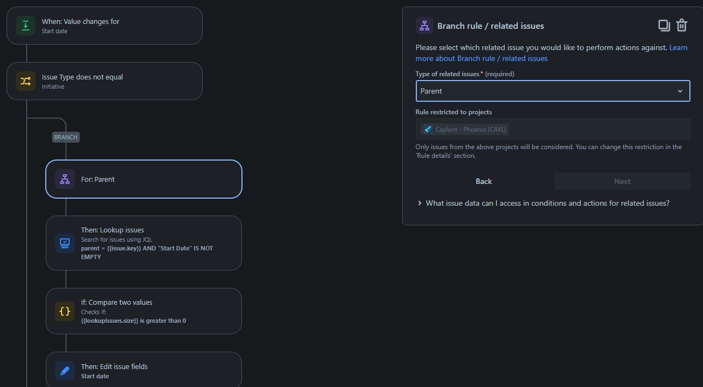Image resolution: width=703 pixels, height=387 pixels.
Task: Click the BRANCH label tag
Action: pos(66,137)
